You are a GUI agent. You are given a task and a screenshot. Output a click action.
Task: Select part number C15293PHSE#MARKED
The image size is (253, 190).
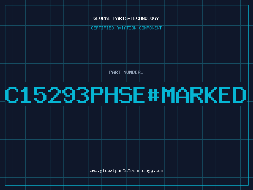[x=126, y=95]
